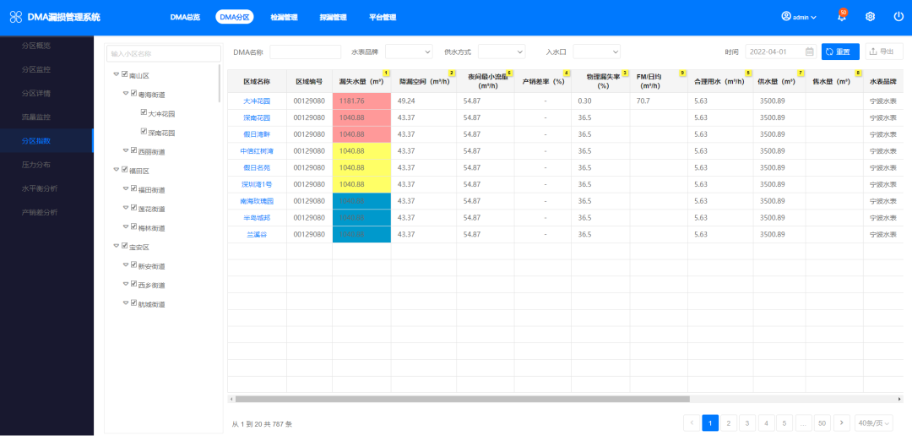
Task: Focus the DMA名称 input field
Action: [306, 52]
